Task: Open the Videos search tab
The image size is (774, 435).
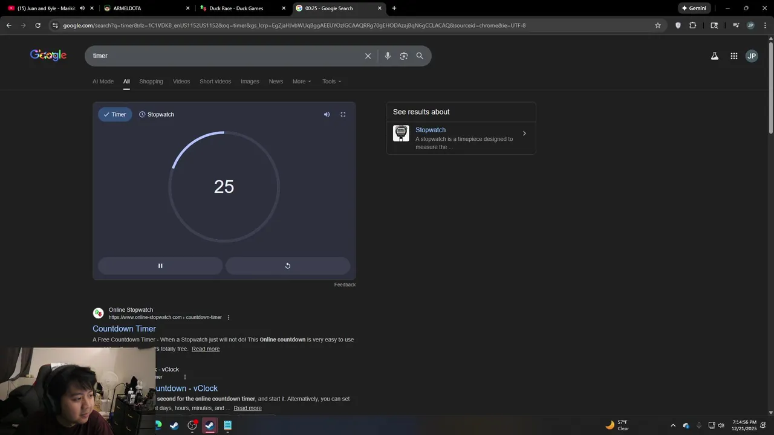Action: 181,82
